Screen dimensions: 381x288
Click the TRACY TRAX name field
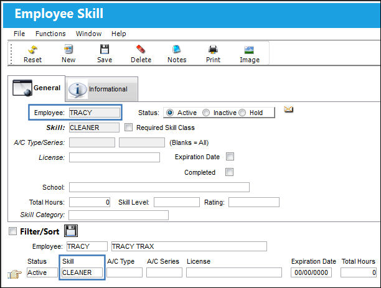tap(189, 246)
